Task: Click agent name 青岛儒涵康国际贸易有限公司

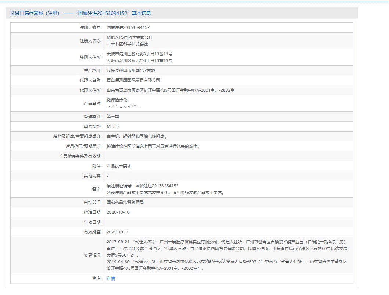Action: (133, 80)
